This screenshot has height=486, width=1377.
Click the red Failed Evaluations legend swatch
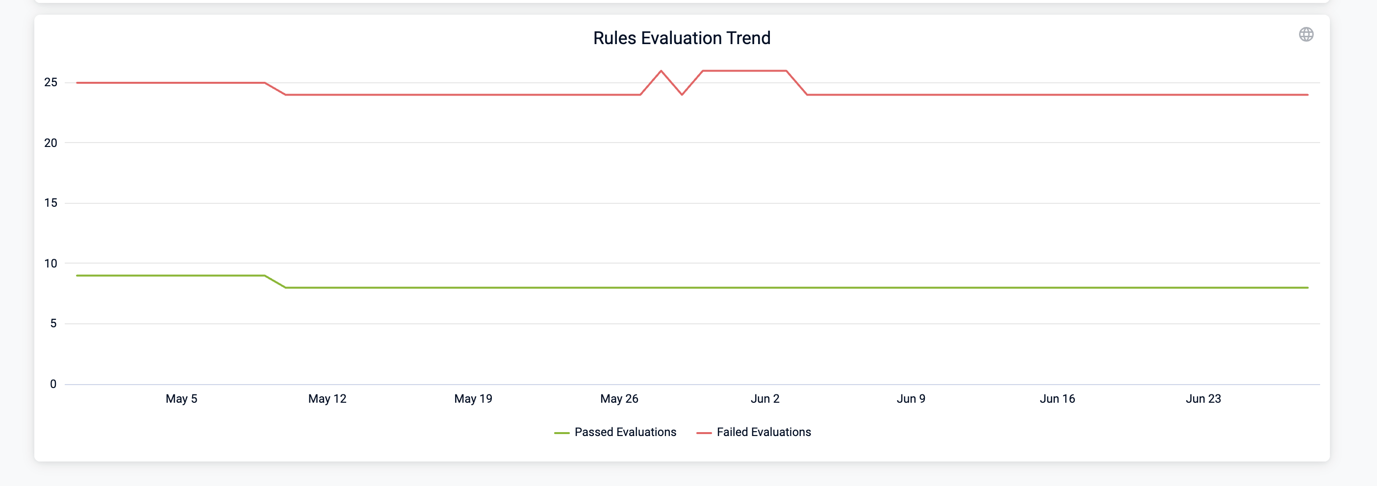click(x=704, y=433)
